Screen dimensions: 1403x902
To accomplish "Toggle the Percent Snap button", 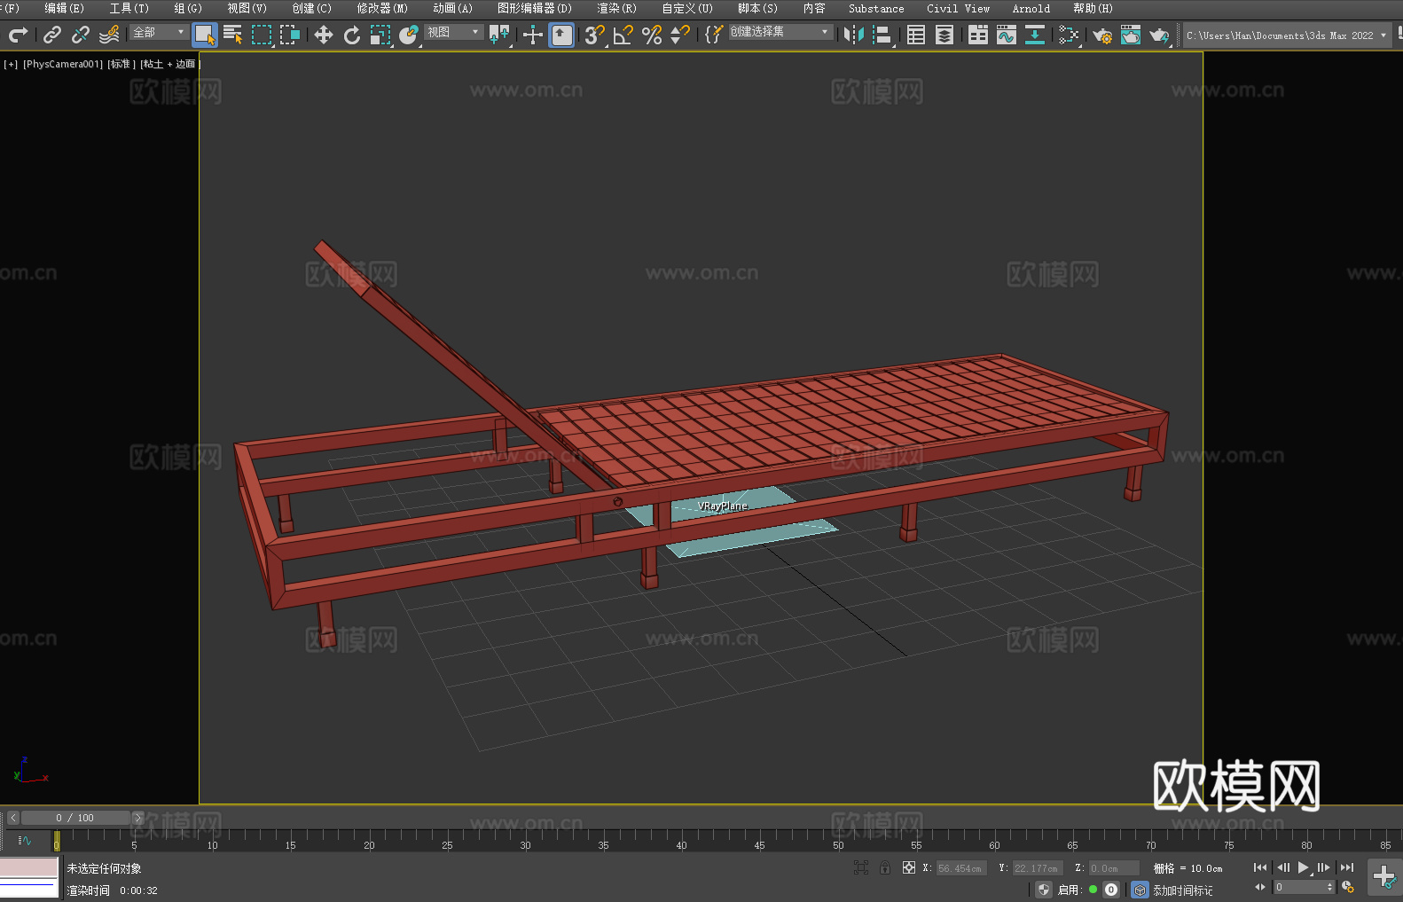I will 652,35.
